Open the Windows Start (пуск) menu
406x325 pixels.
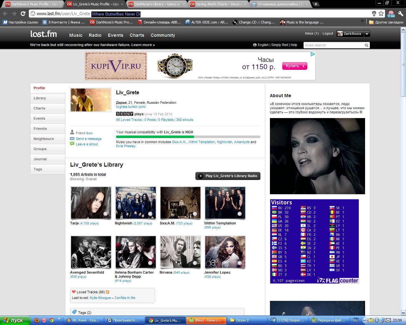pos(15,320)
